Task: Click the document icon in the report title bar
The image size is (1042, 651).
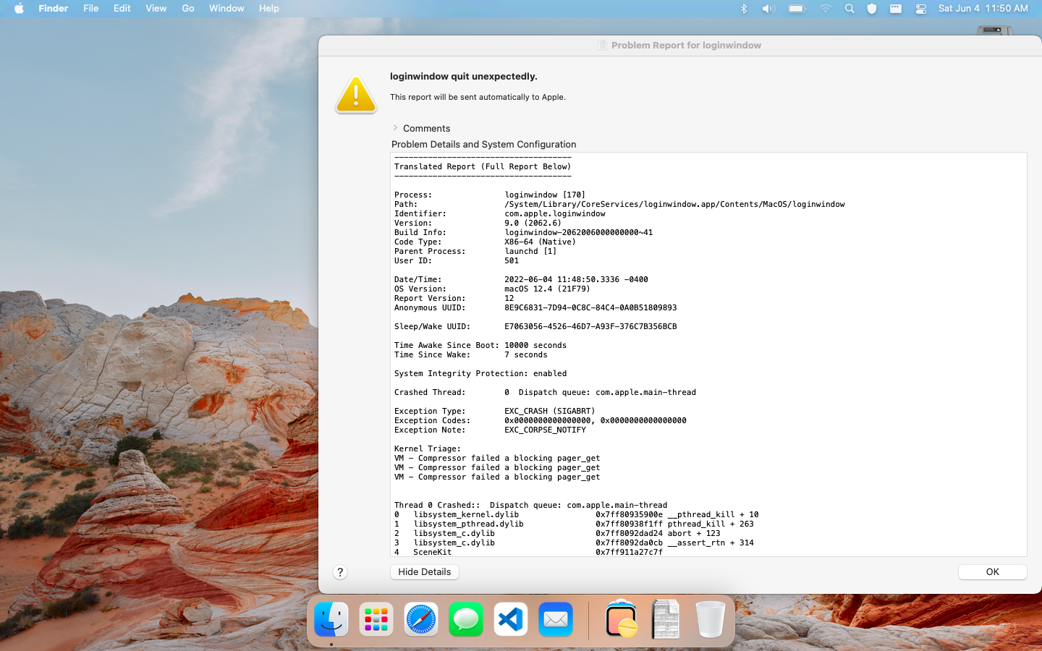Action: point(602,45)
